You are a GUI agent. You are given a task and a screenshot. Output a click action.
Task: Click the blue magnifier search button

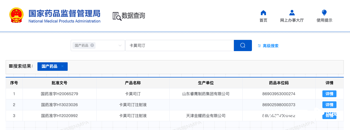pyautogui.click(x=243, y=45)
